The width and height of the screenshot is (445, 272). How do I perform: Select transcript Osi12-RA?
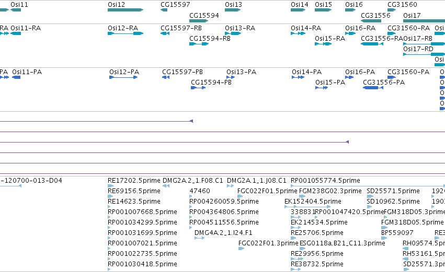click(125, 33)
